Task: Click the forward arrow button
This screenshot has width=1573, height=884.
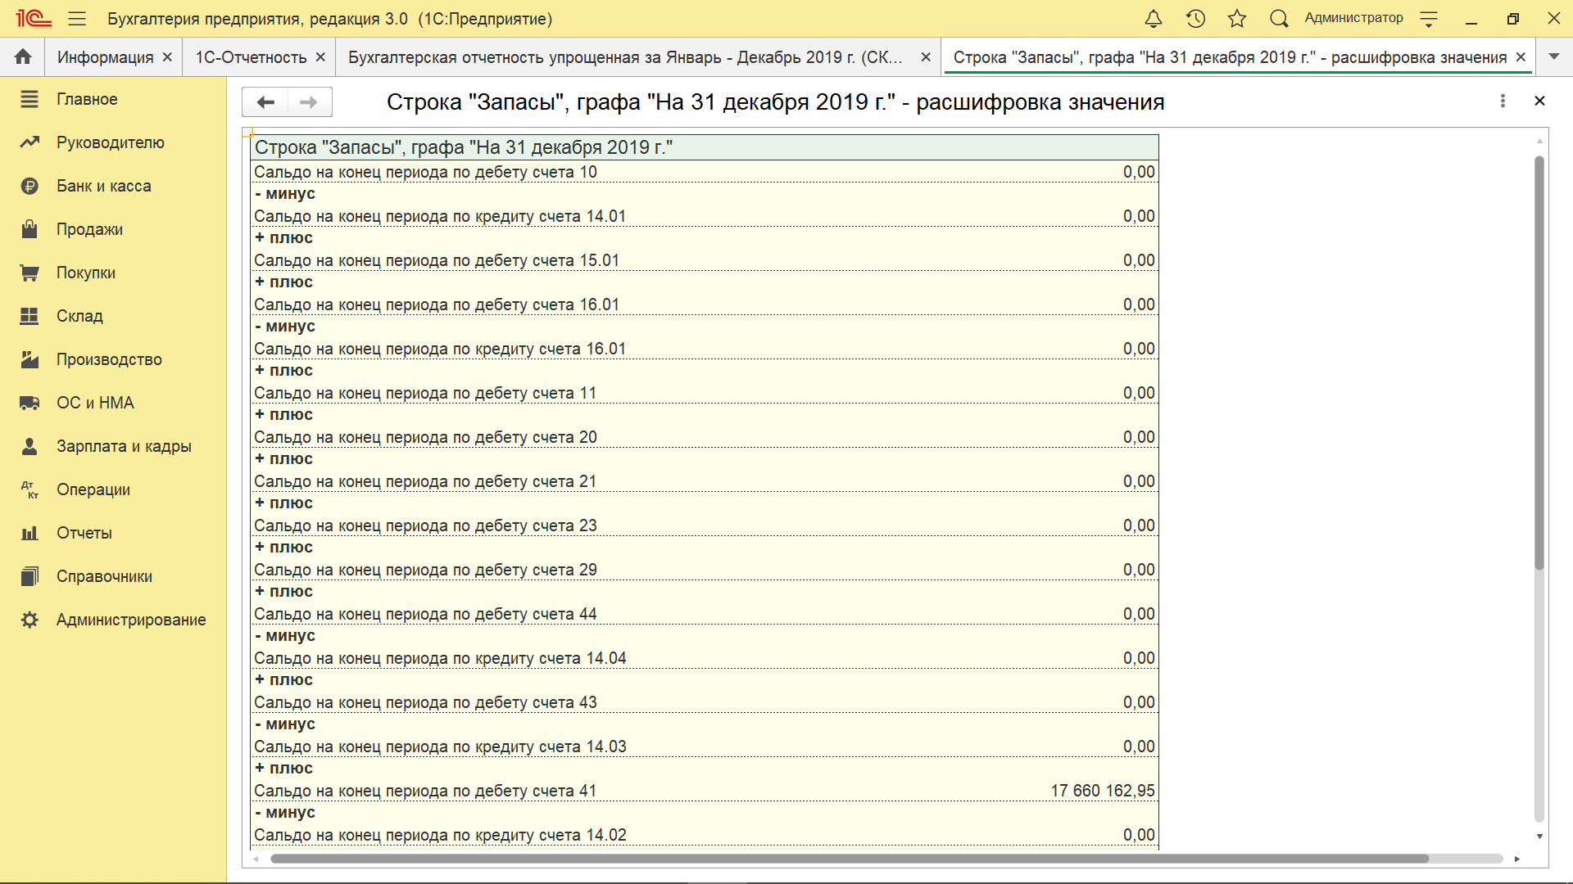Action: 309,101
